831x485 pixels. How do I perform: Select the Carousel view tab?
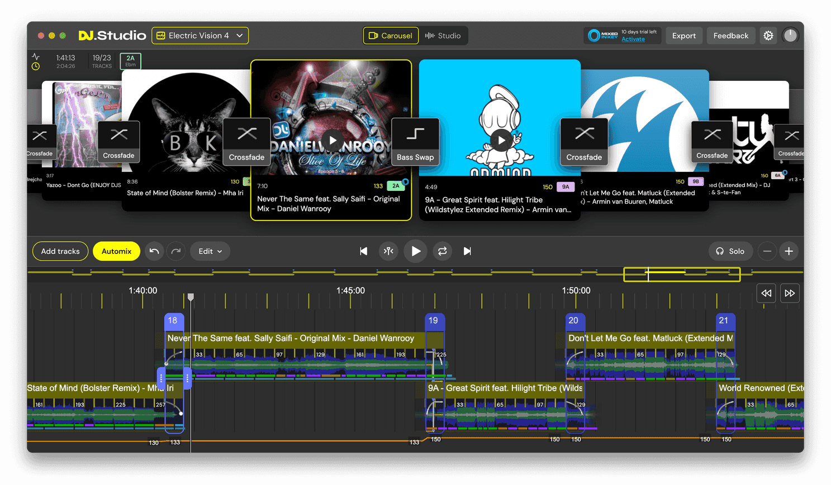[391, 35]
